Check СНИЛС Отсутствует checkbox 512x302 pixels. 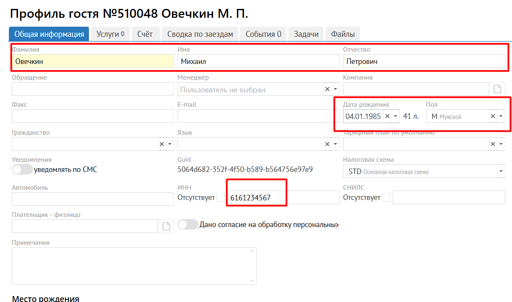386,197
